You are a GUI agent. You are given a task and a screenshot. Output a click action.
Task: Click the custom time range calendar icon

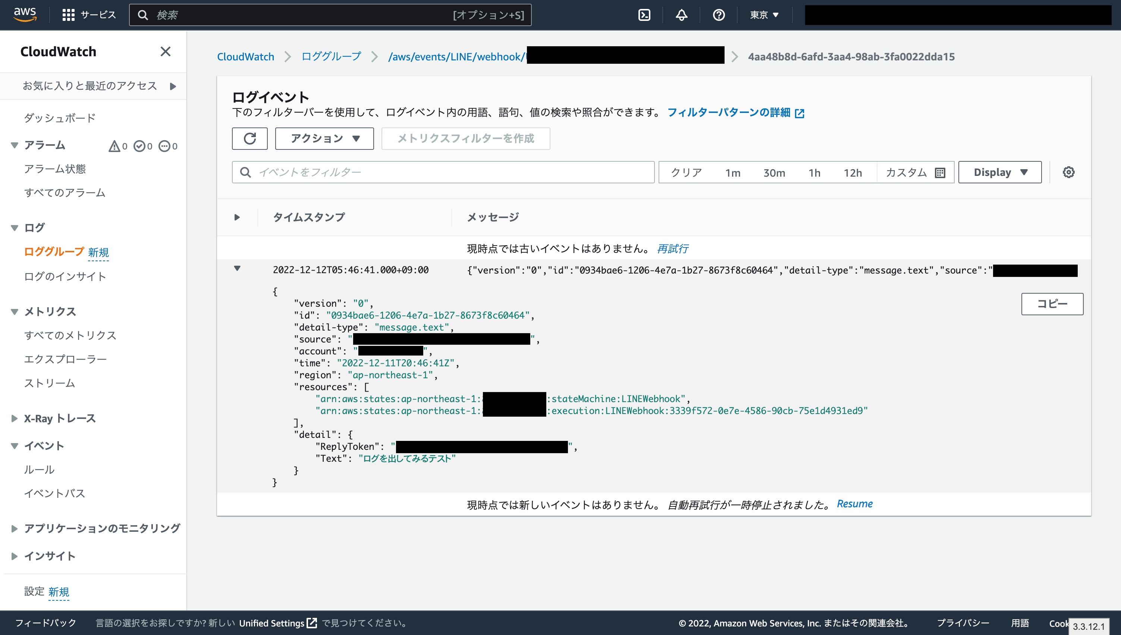pyautogui.click(x=940, y=173)
